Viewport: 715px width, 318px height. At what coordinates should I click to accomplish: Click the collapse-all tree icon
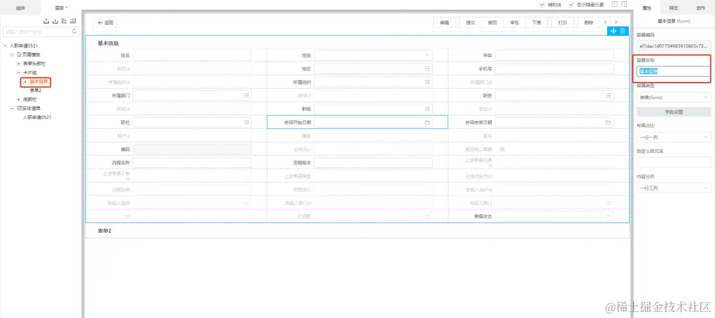click(73, 21)
